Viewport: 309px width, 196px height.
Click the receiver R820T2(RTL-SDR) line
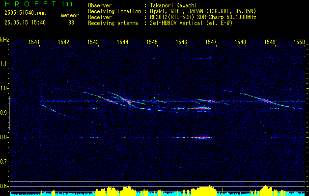tap(203, 17)
